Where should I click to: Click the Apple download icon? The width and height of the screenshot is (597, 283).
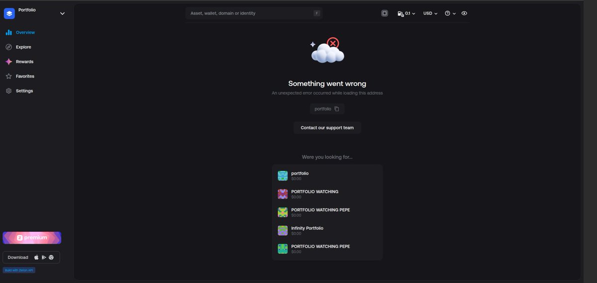tap(36, 257)
